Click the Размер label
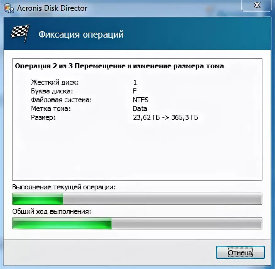The height and width of the screenshot is (269, 275). click(43, 118)
